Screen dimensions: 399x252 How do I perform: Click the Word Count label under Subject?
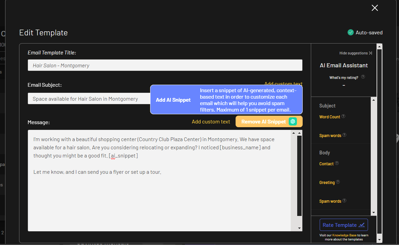click(330, 117)
